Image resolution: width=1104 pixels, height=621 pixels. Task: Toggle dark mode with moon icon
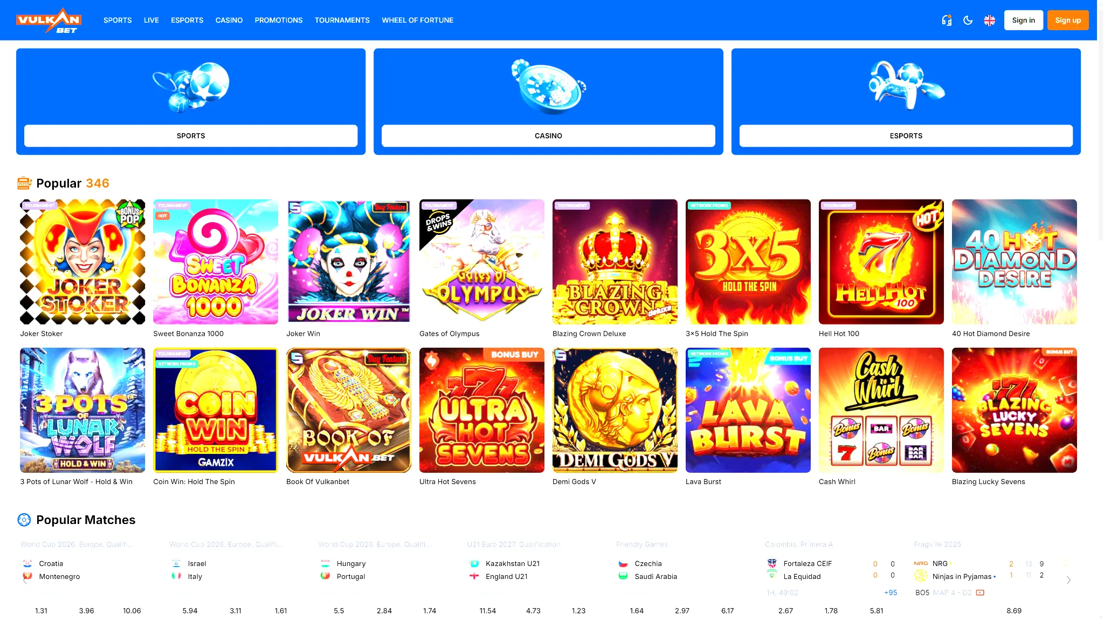[968, 20]
